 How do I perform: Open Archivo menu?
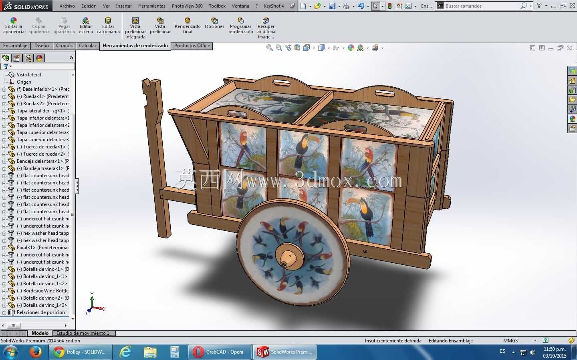67,6
